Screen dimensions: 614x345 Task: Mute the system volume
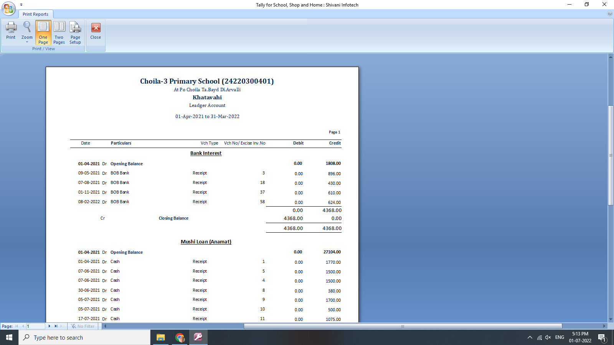(x=548, y=337)
